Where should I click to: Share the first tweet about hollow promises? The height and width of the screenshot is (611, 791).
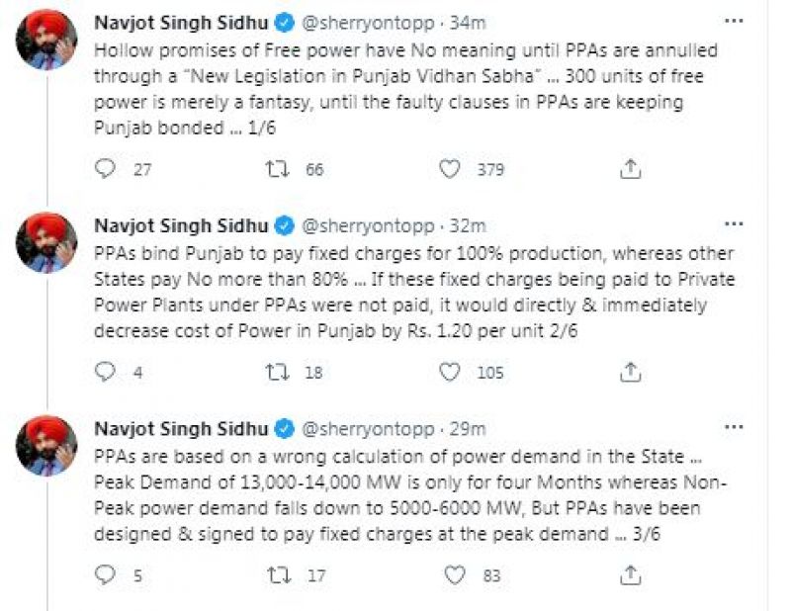630,169
